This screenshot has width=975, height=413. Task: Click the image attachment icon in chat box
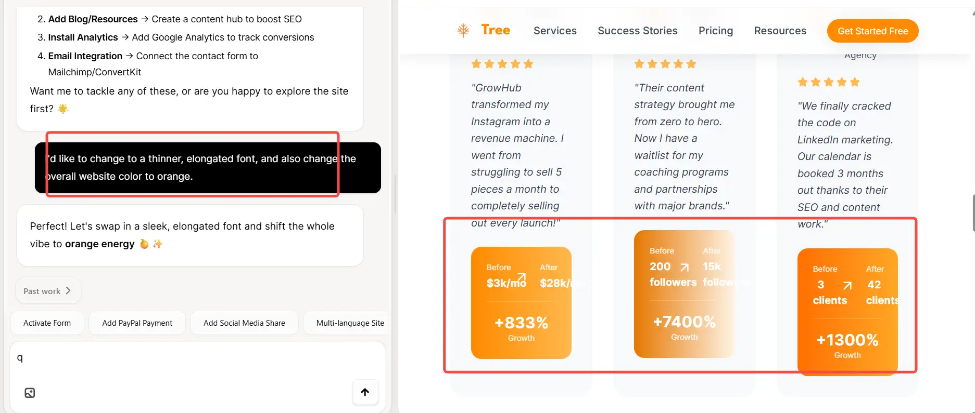coord(30,393)
